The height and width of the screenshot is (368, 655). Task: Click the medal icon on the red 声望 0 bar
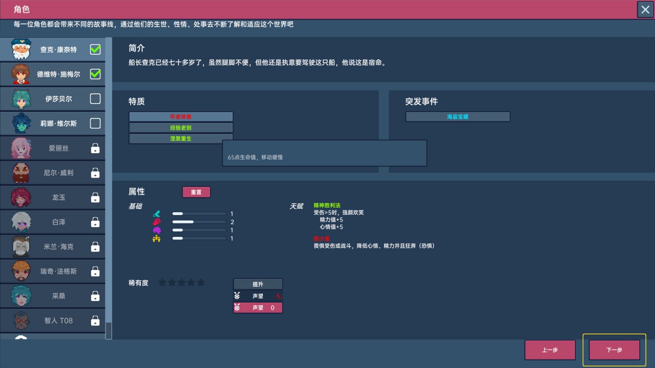tap(237, 307)
